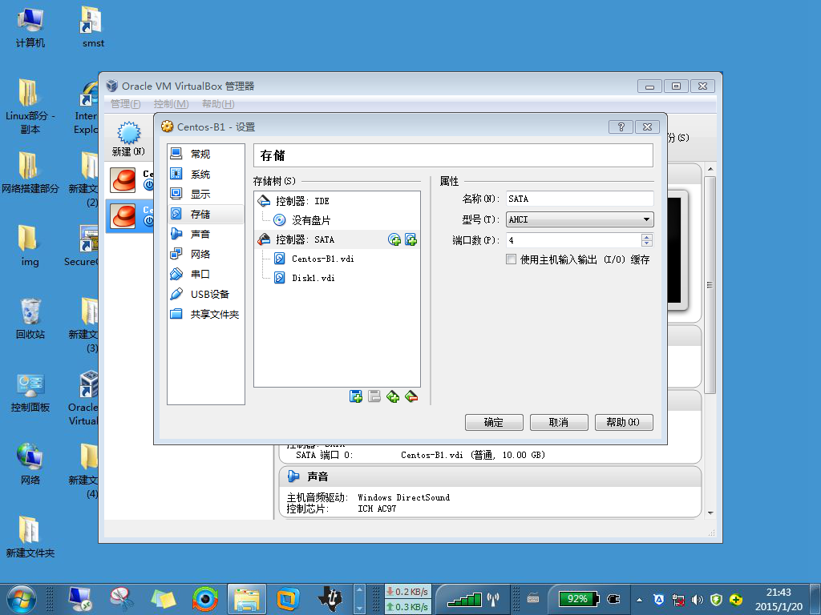This screenshot has width=821, height=615.
Task: Open 帮助(H) menu in VirtualBox manager
Action: [x=218, y=103]
